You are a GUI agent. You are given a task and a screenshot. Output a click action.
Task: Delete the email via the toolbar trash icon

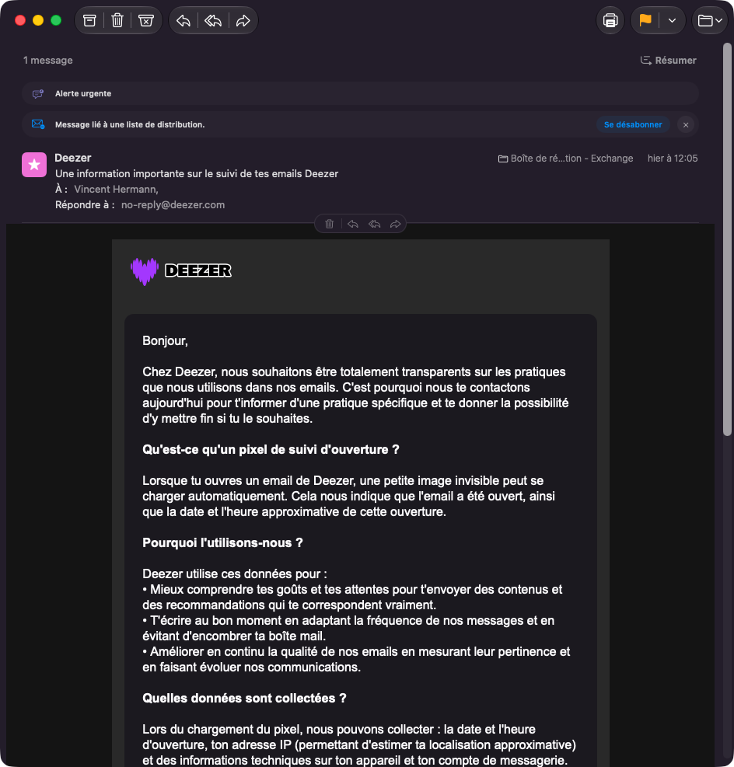[x=117, y=20]
